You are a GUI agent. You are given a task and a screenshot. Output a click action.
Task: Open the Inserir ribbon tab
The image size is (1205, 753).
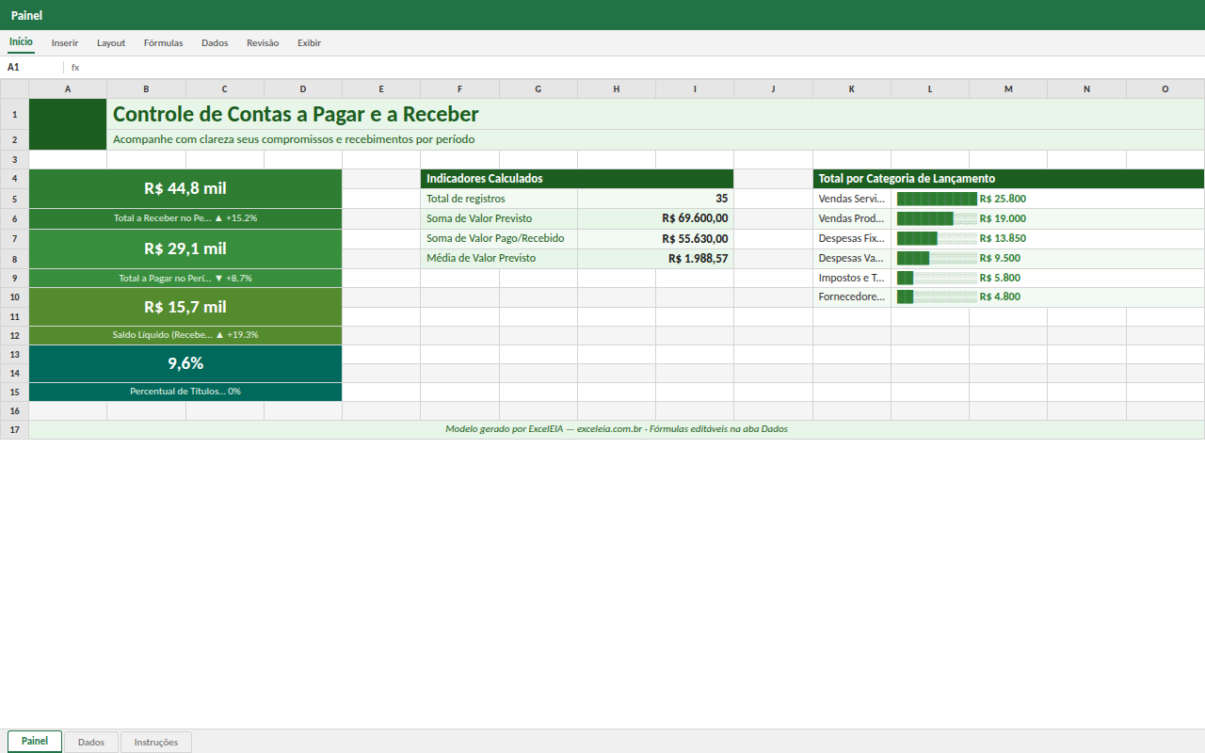click(65, 43)
